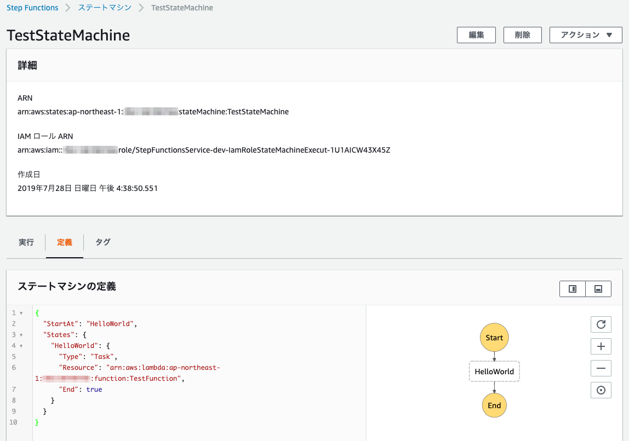The height and width of the screenshot is (441, 629).
Task: Collapse code at line 1 fold arrow
Action: coord(21,313)
